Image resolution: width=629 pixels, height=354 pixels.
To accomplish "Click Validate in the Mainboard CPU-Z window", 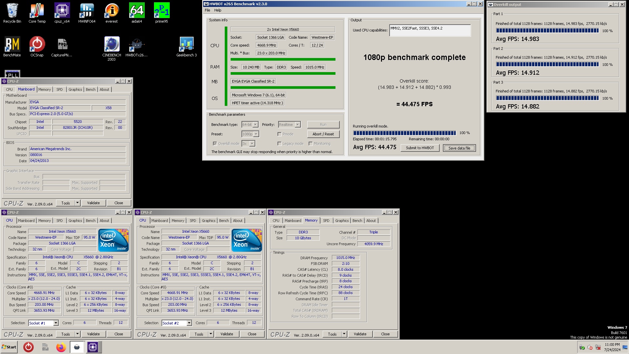I will click(93, 203).
